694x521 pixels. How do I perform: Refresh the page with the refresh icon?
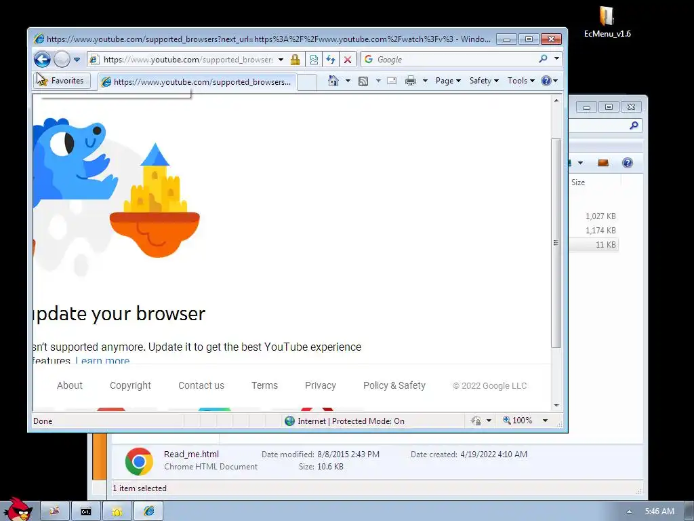tap(331, 60)
